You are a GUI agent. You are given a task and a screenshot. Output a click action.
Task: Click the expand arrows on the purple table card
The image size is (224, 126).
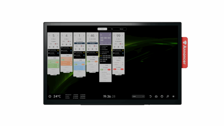coord(110,35)
